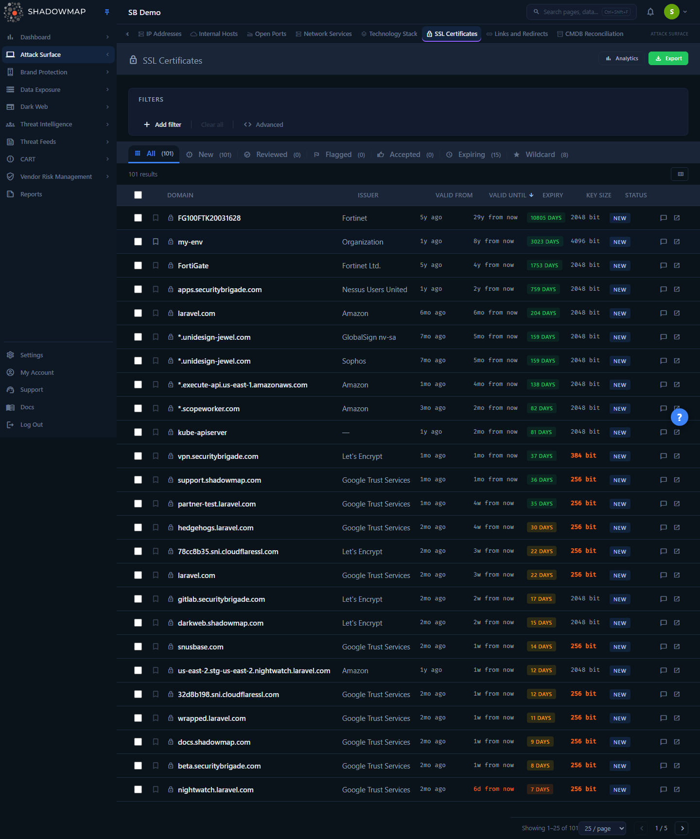Check the docs.shadowmap.com row checkbox
This screenshot has width=700, height=839.
(x=138, y=742)
